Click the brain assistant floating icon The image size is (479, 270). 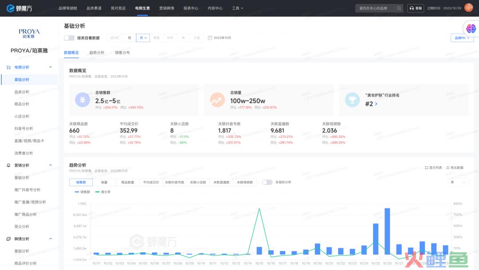coord(471,29)
